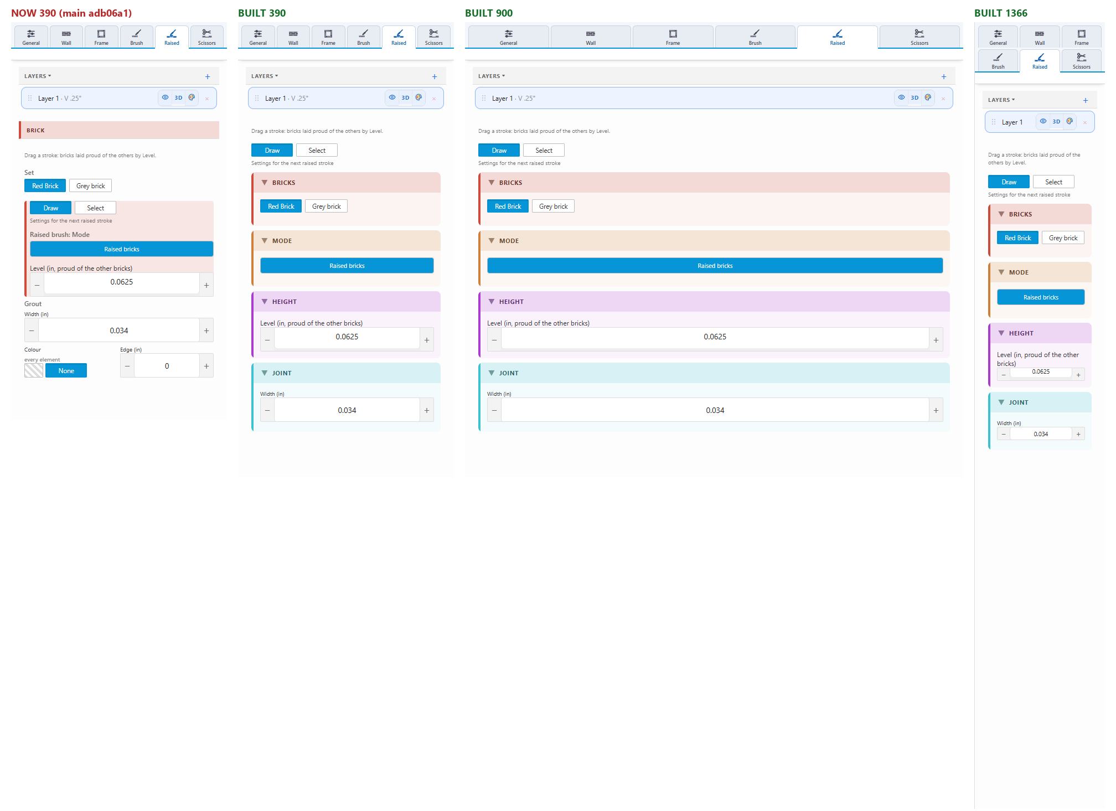
Task: Open Layer 1 palette in BUILT 390 panel
Action: click(418, 97)
